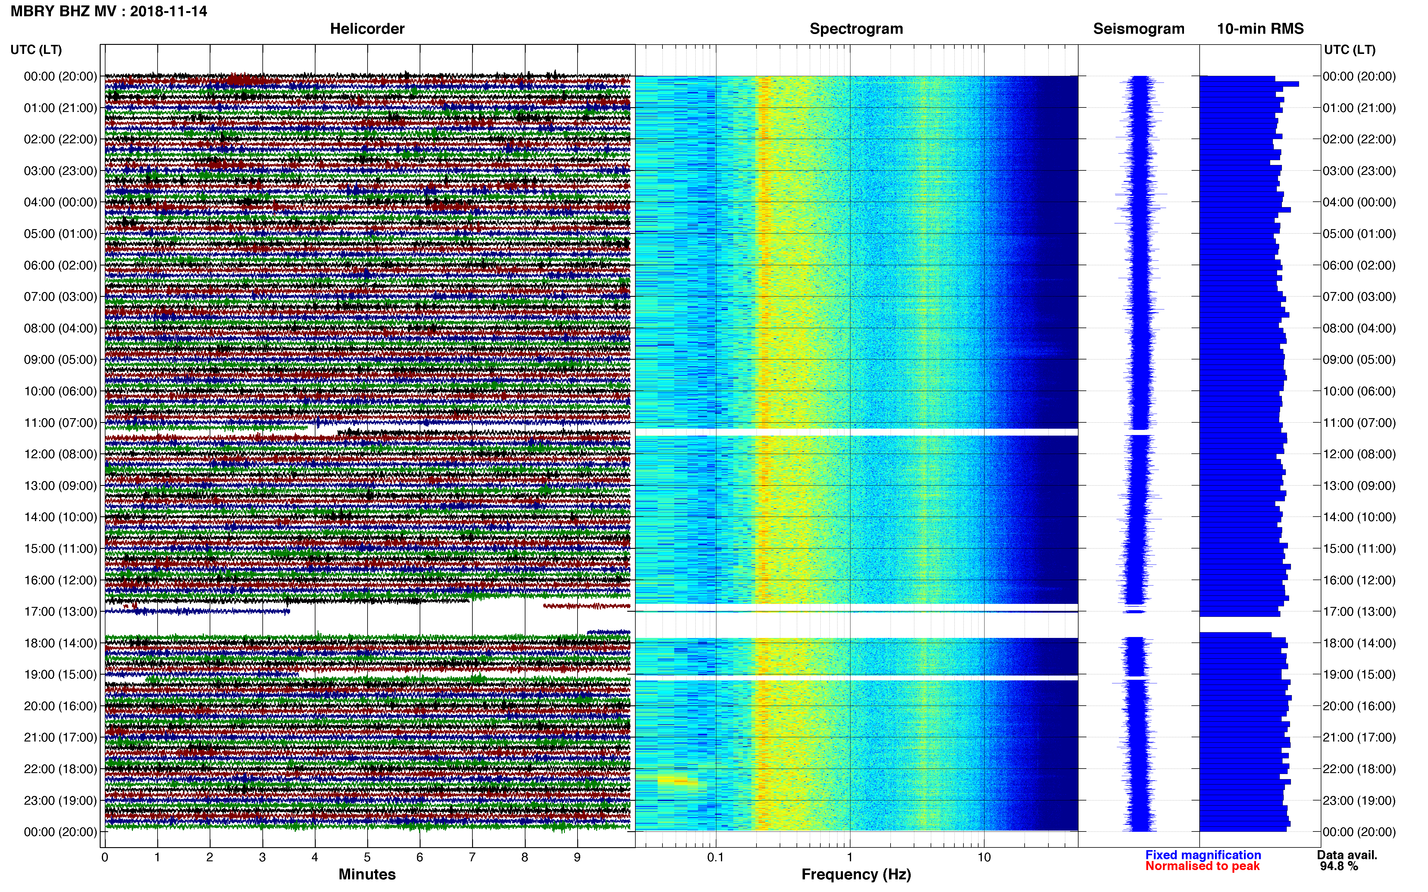
Task: Click the plot title 'MBRY BHZ MV : 2018-11-14'
Action: [109, 11]
